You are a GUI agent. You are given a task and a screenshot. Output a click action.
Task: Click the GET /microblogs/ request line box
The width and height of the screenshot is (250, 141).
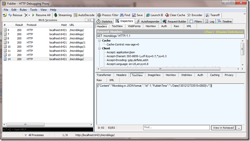pos(170,36)
